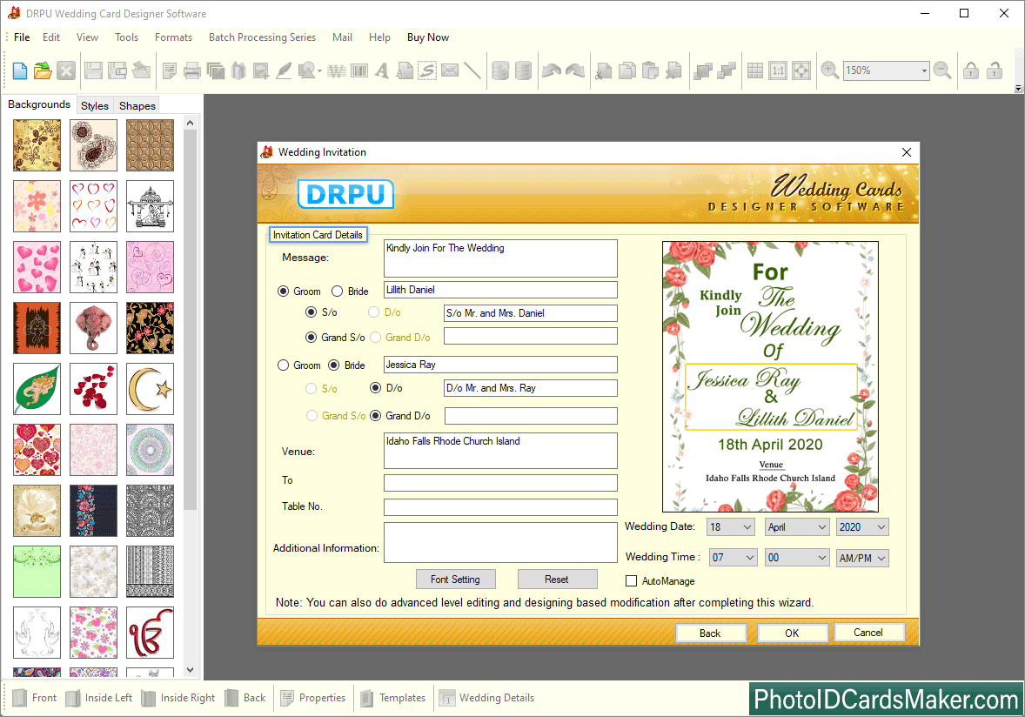Select Groom radio in Jessica Ray row

click(x=283, y=365)
